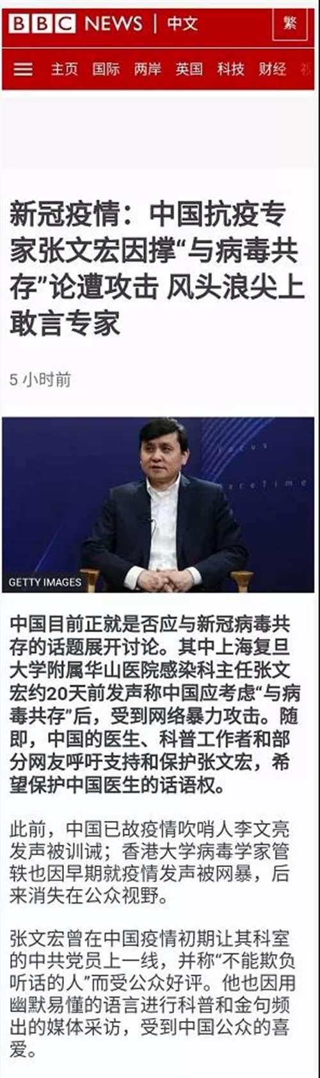Viewport: 320px width, 1078px height.
Task: Click the 中文 service label
Action: [182, 24]
